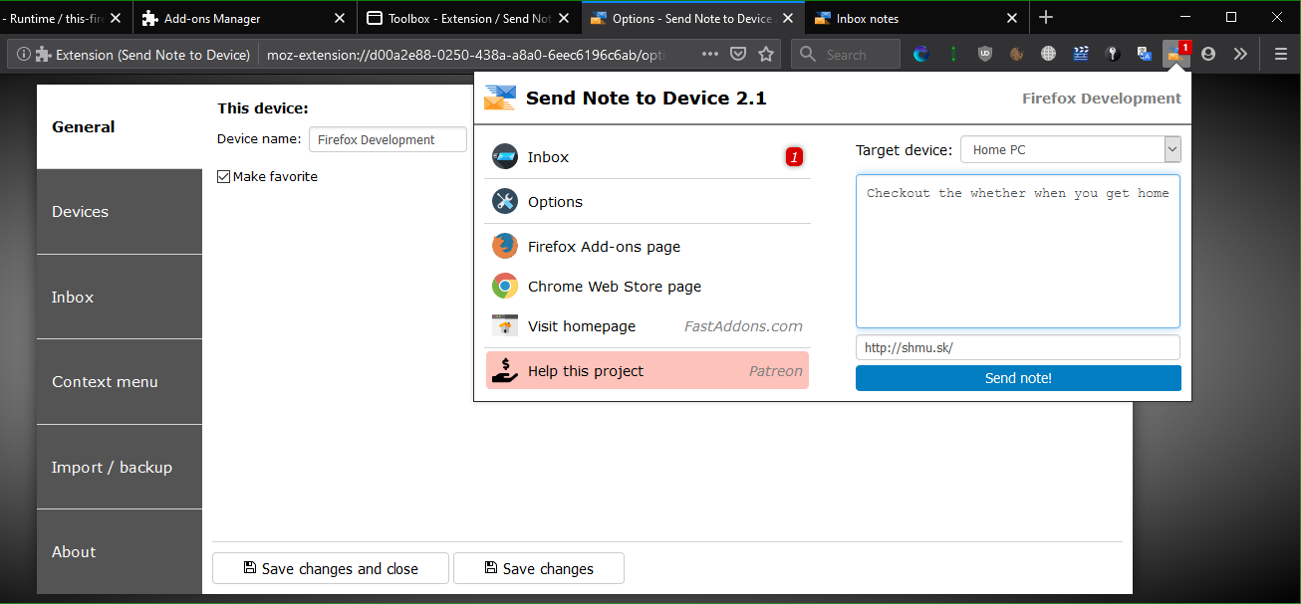Click the browser Search box
The image size is (1301, 604).
846,55
